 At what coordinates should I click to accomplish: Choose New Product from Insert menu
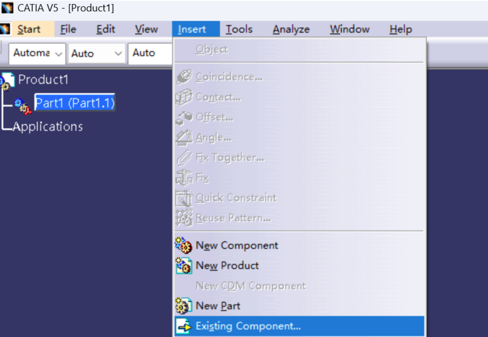coord(299,266)
